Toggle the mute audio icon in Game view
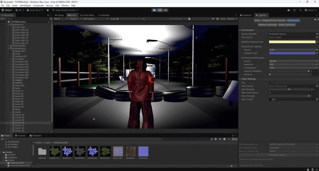 click(213, 19)
